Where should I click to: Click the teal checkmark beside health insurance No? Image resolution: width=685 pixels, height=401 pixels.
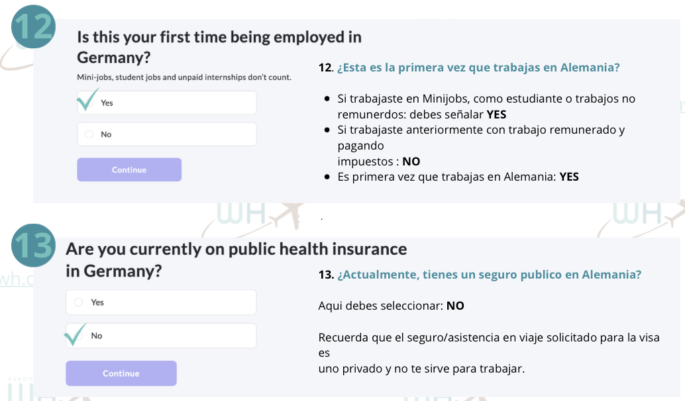click(x=75, y=334)
